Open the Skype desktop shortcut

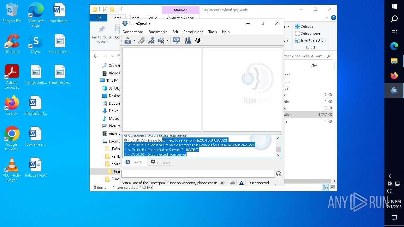(x=36, y=44)
